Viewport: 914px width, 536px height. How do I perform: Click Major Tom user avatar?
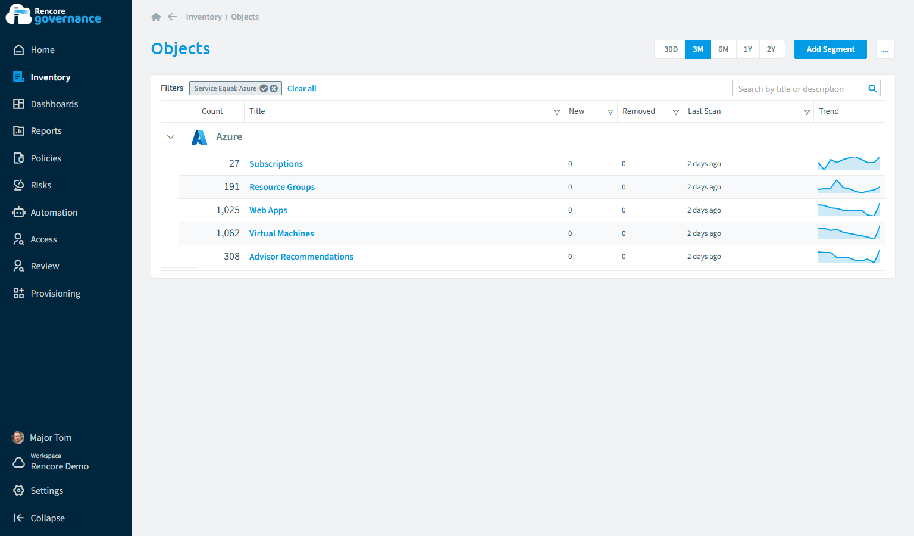pyautogui.click(x=18, y=438)
